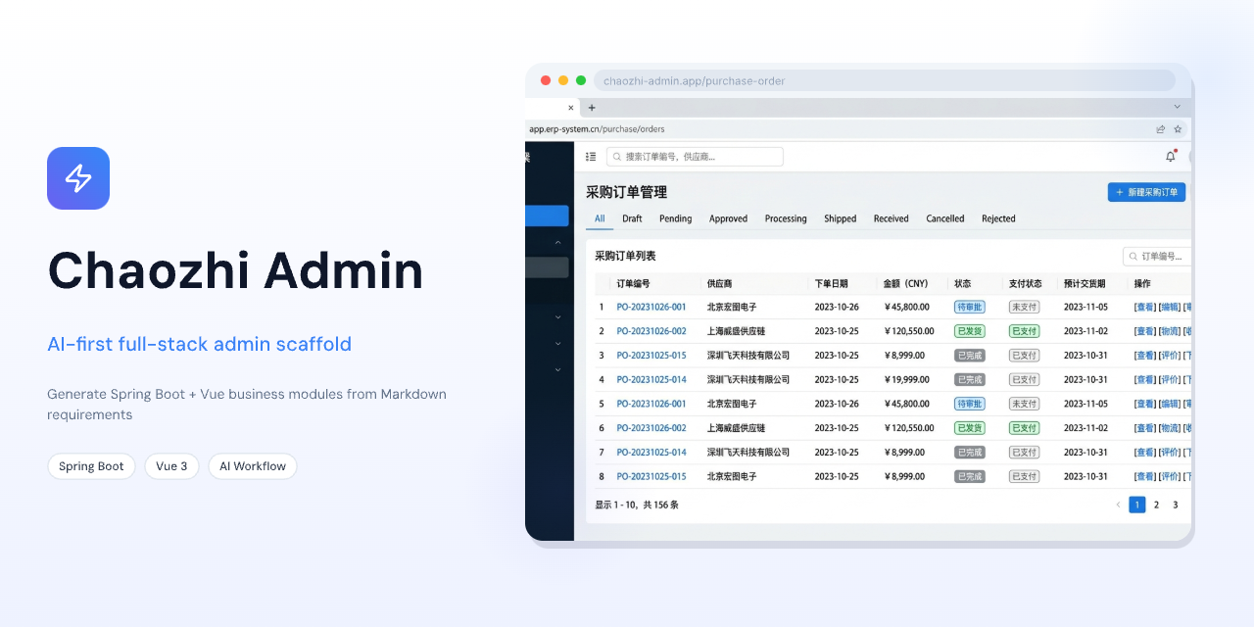Select current page 1 in pagination

point(1137,506)
